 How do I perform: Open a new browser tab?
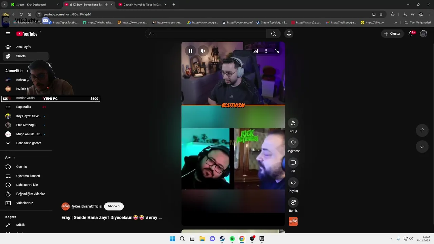point(174,5)
